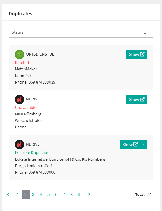Show the ORTSDIENSTDE MatchMaker duplicate
Image resolution: width=162 pixels, height=211 pixels.
click(137, 55)
